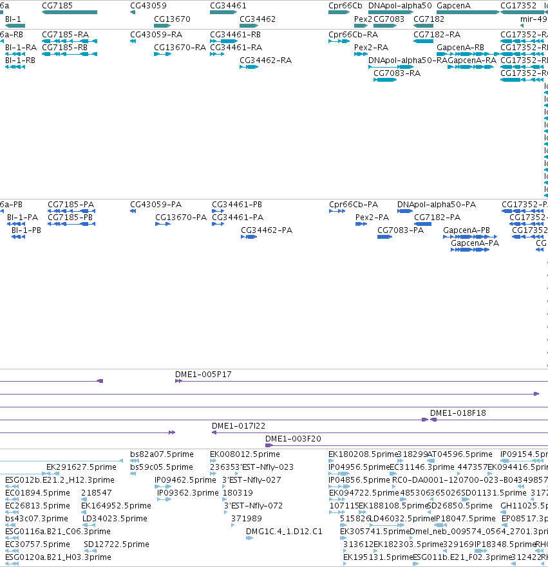Click protein CG34462-PA

[267, 230]
